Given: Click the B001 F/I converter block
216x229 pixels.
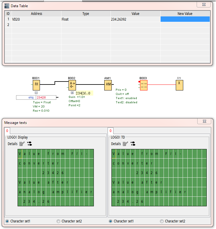Looking at the screenshot, I should click(36, 85).
